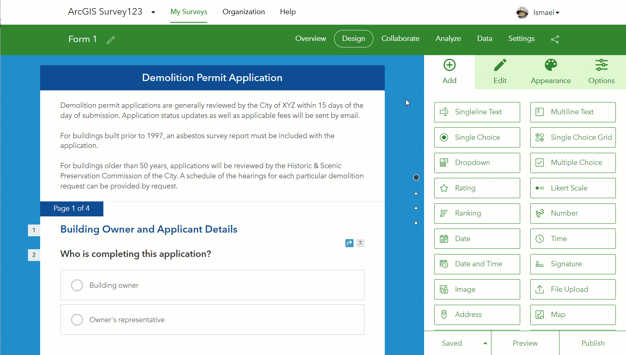Screen dimensions: 626x355
Task: Publish the survey
Action: click(593, 343)
